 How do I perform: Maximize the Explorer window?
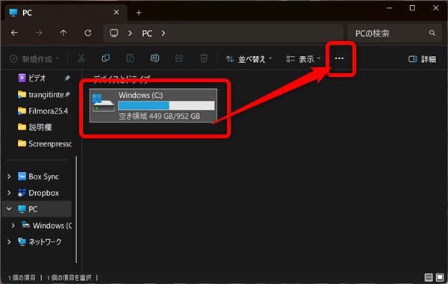412,8
